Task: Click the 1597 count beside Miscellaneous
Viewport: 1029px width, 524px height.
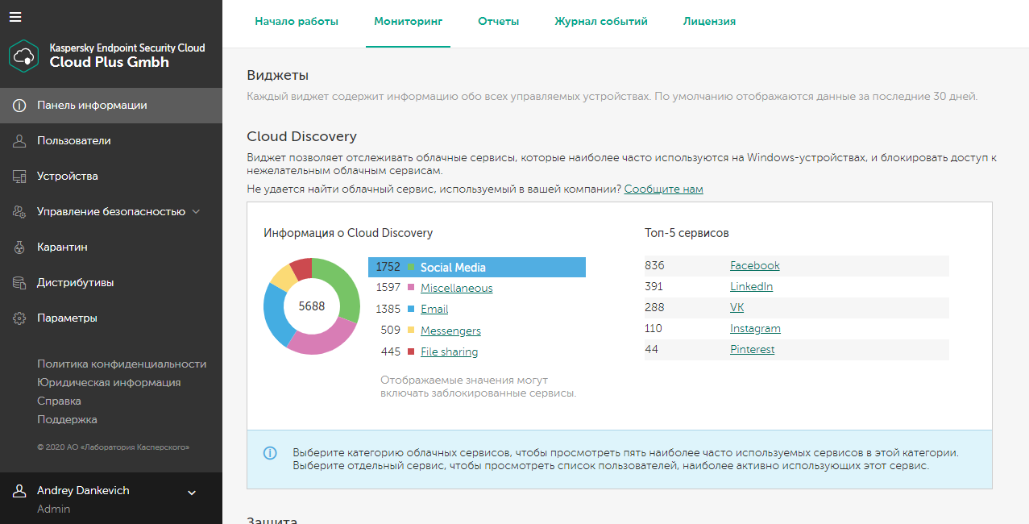Action: 388,289
